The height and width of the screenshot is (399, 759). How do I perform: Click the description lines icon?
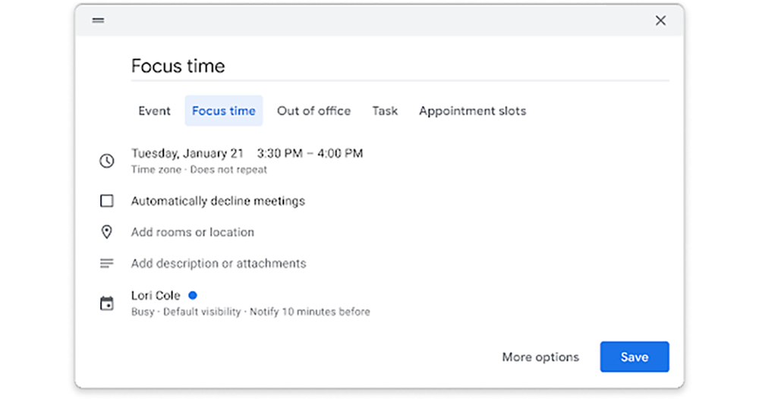(106, 263)
